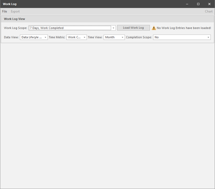
Task: Maximize the Work Log window
Action: pyautogui.click(x=198, y=4)
